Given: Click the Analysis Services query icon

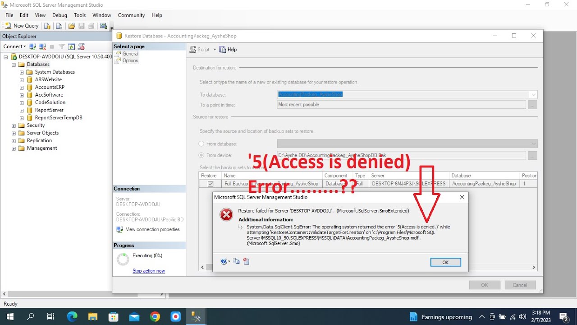Looking at the screenshot, I should tap(59, 26).
